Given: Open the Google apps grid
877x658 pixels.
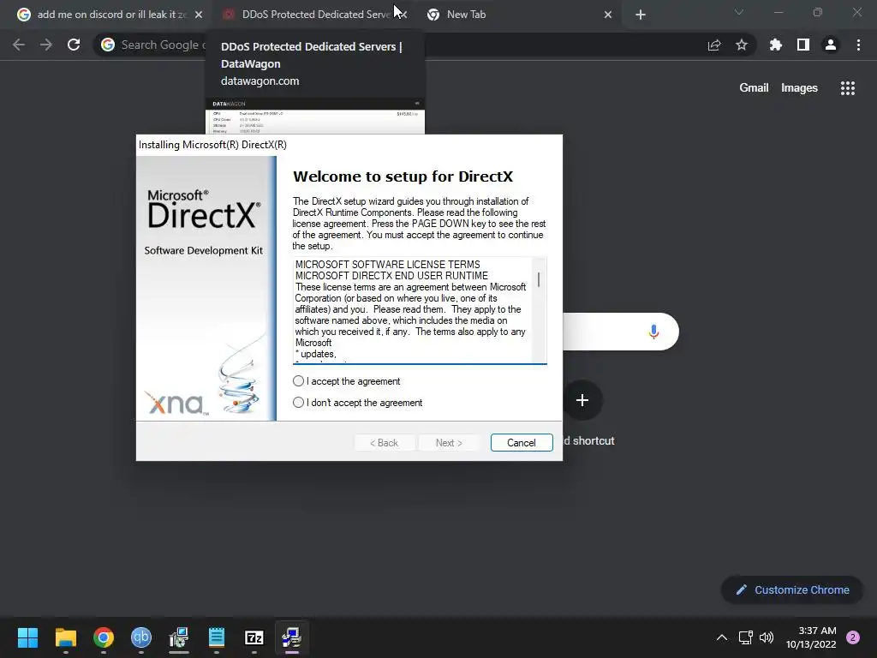Looking at the screenshot, I should tap(847, 88).
